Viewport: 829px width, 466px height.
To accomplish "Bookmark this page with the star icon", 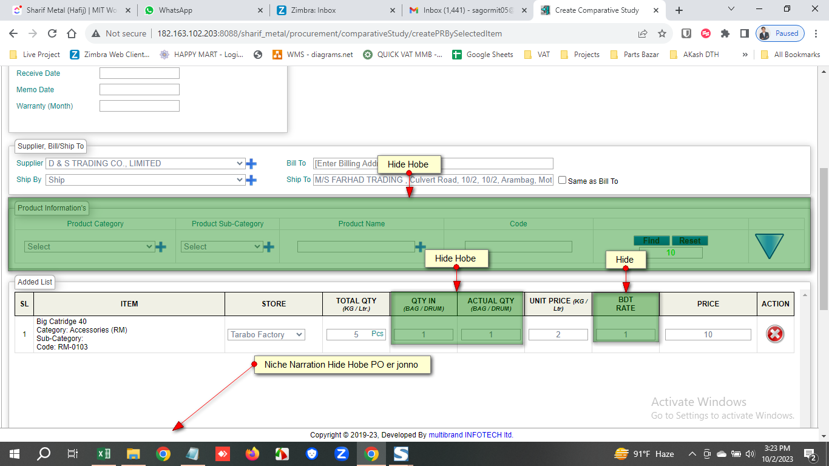I will (662, 33).
